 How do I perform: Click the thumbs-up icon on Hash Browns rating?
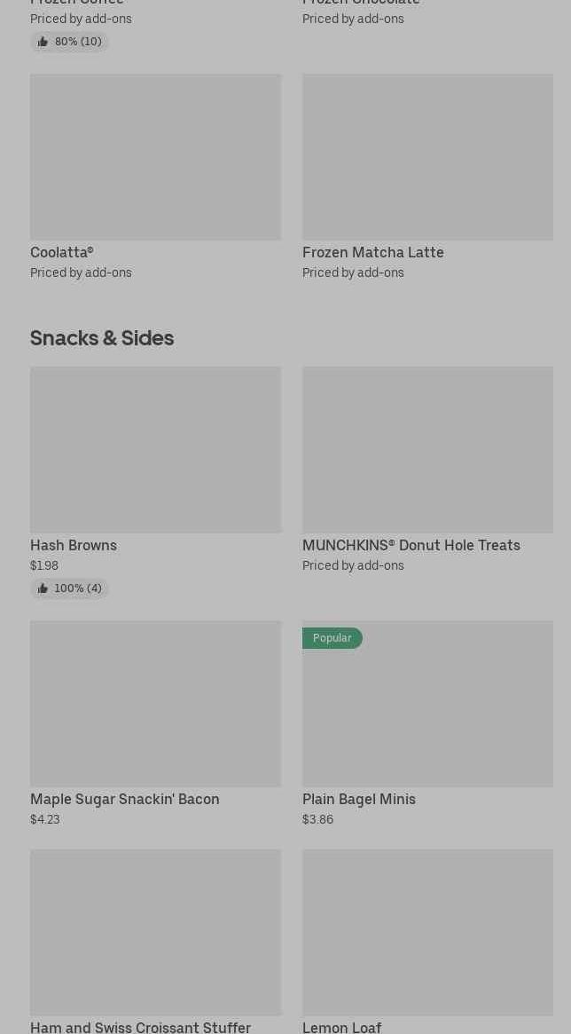coord(43,588)
